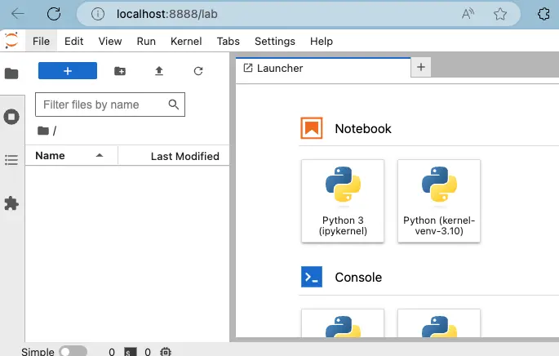
Task: Reload the page with the refresh icon
Action: 54,14
